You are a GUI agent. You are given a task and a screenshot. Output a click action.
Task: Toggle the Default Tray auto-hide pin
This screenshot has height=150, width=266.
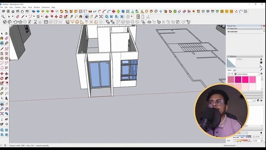[x=261, y=26]
